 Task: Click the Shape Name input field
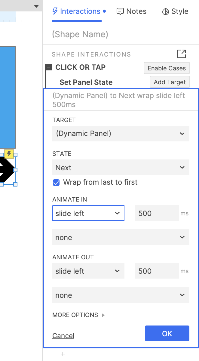[120, 34]
